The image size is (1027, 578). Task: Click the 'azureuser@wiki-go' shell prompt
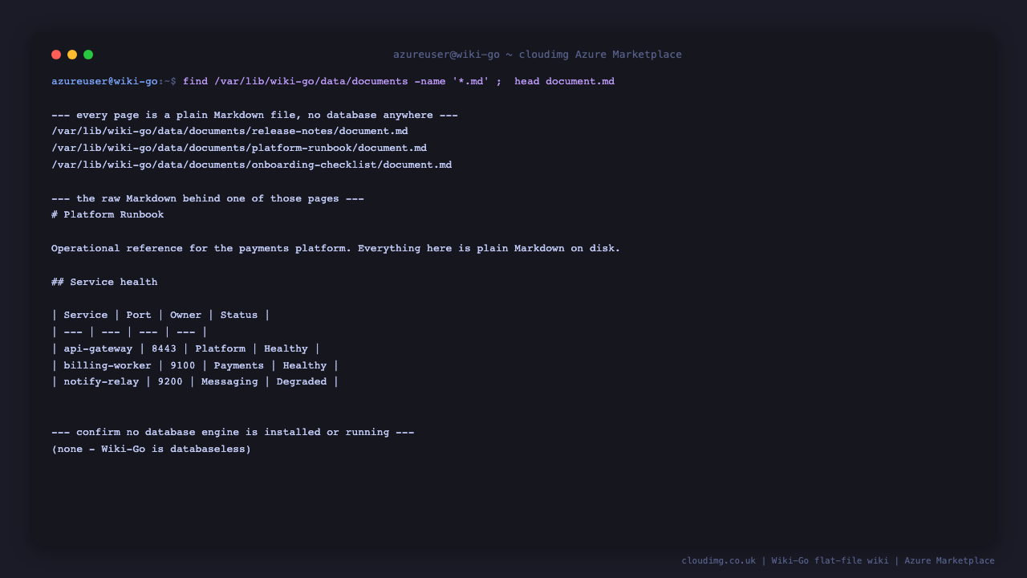(104, 81)
